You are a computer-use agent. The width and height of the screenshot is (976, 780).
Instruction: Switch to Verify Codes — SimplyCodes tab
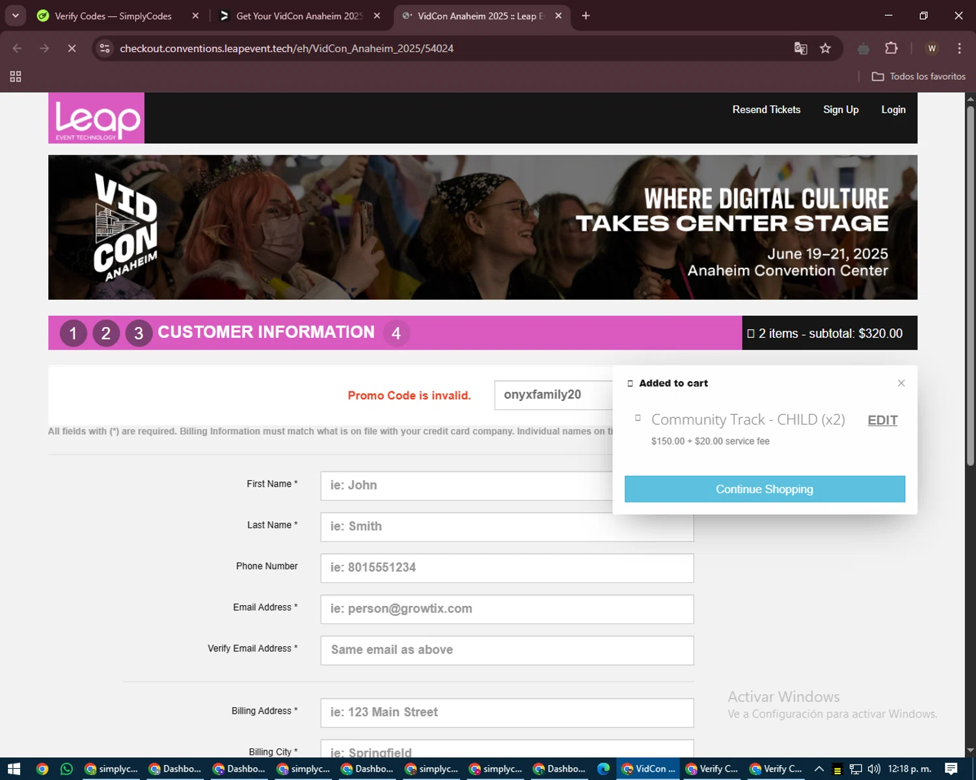(x=113, y=16)
